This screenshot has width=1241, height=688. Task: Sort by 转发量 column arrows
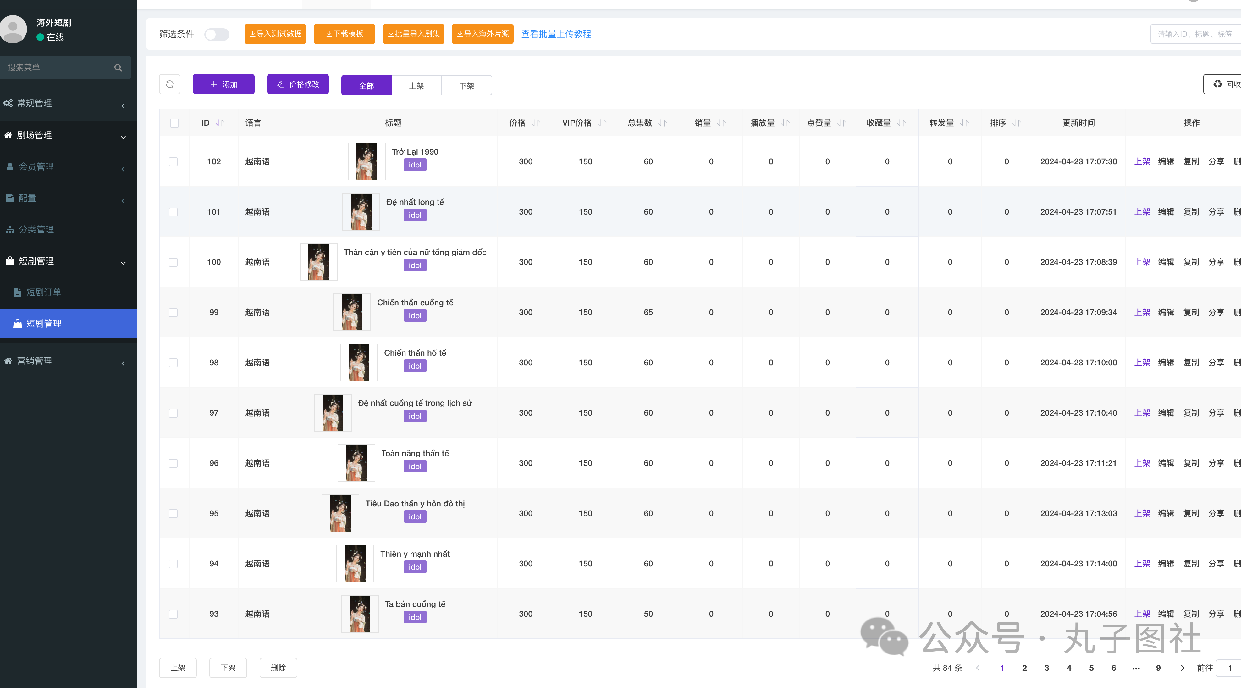[964, 123]
